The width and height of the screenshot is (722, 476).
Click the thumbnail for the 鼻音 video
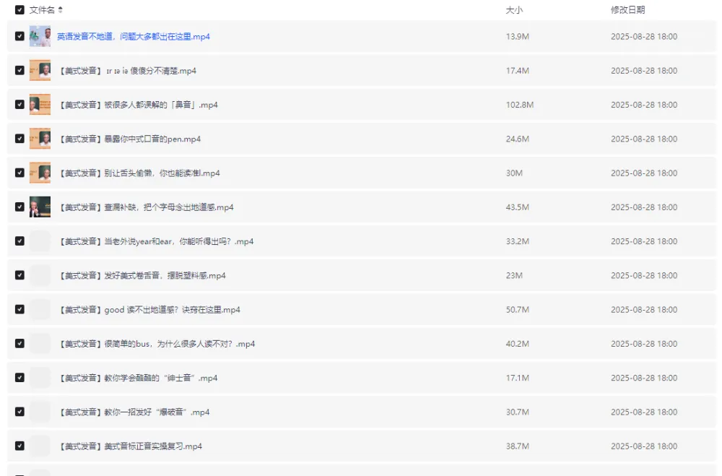[x=40, y=104]
